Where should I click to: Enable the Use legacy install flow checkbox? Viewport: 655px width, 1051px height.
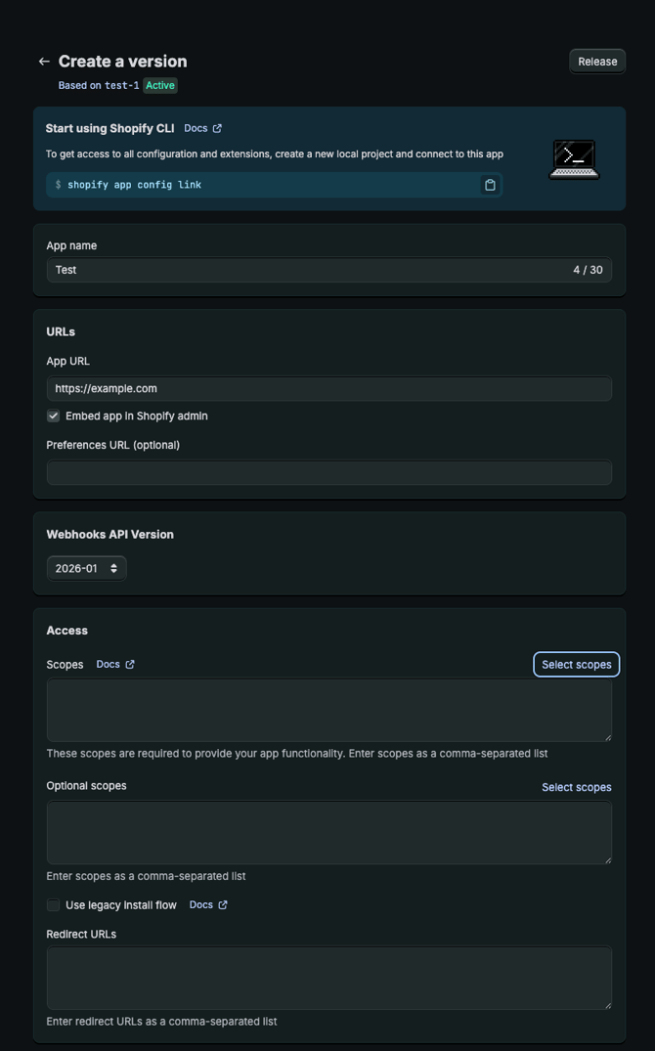pyautogui.click(x=53, y=904)
